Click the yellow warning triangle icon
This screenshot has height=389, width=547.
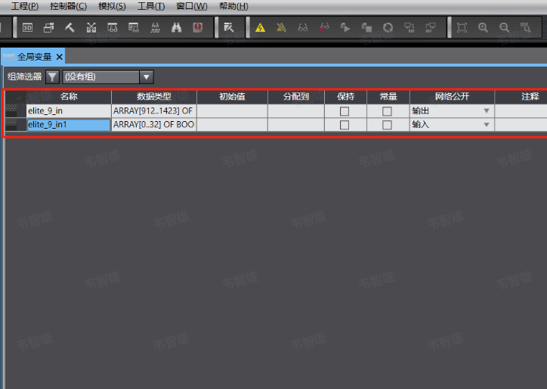point(260,27)
